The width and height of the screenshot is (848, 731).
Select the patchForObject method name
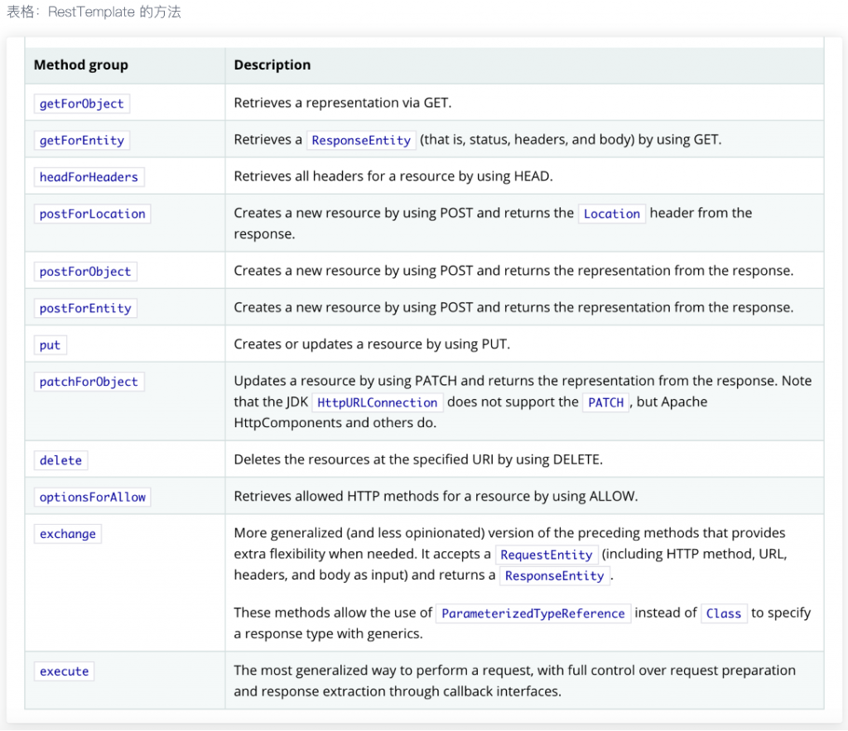point(89,382)
